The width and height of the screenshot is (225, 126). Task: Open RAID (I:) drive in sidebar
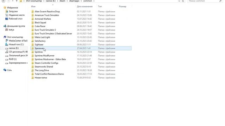(x=13, y=59)
